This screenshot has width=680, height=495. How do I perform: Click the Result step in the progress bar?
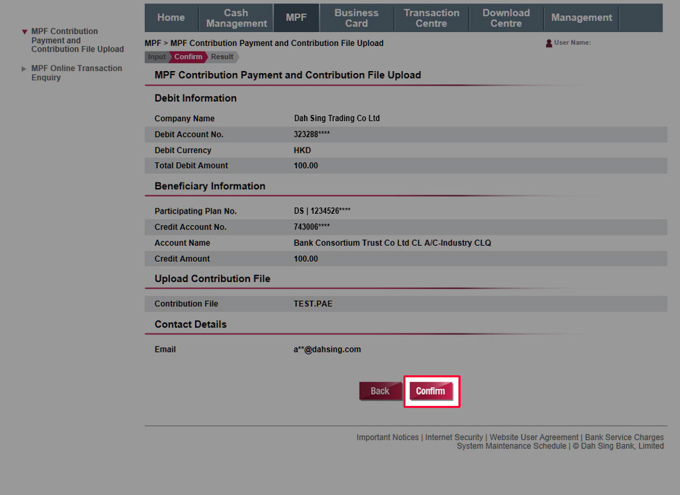pyautogui.click(x=222, y=57)
